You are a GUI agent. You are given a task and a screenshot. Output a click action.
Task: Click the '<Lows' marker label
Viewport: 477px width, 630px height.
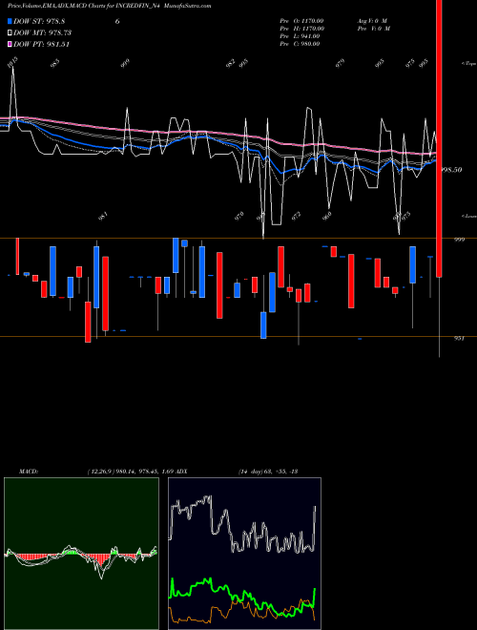tap(468, 216)
